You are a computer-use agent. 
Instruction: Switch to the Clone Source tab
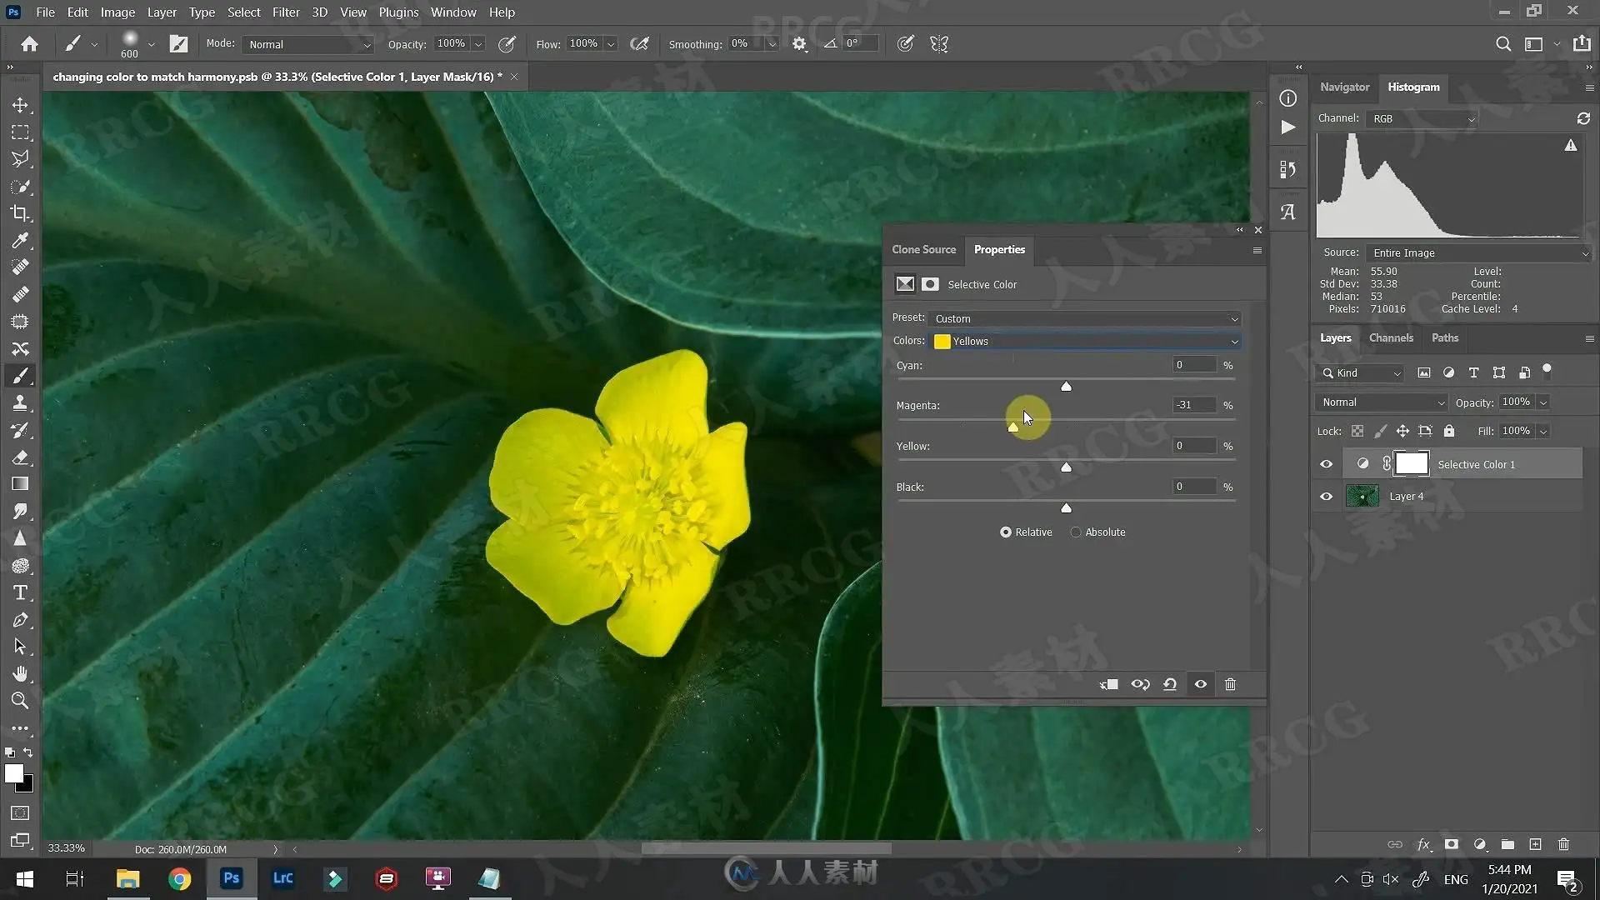tap(923, 249)
